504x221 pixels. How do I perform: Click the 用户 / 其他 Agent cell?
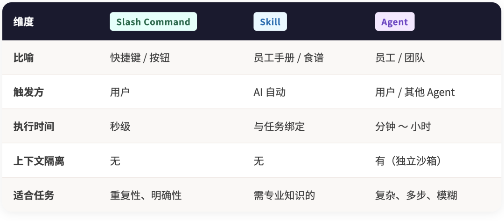[415, 92]
